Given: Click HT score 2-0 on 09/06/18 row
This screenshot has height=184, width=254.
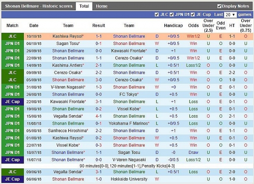Looking at the screenshot, I should [x=232, y=172].
